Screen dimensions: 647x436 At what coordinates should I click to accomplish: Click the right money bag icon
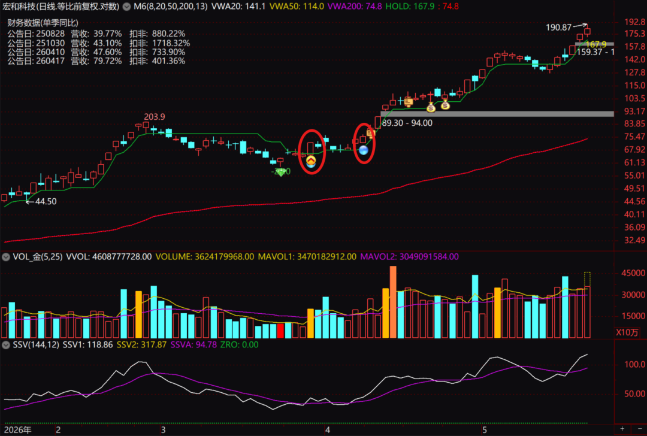click(445, 105)
